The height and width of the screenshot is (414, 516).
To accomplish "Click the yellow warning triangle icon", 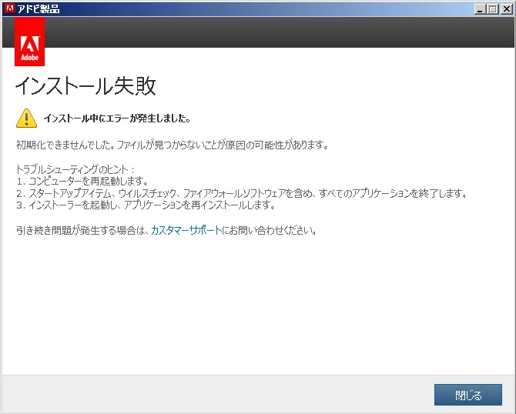I will 26,118.
